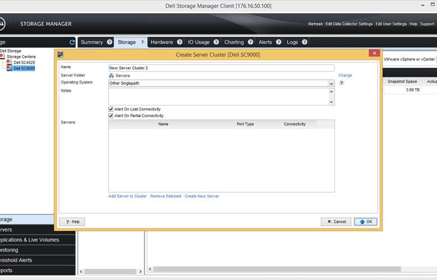This screenshot has height=280, width=437.
Task: Click the Create New Server link
Action: pos(202,196)
